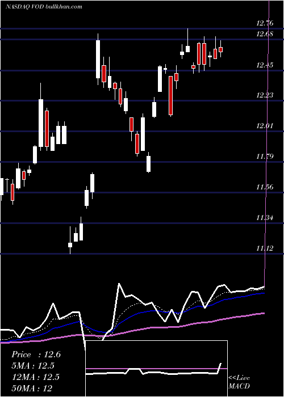Click the NASDAQ VOD bullkhan.com title
284x397 pixels.
click(x=44, y=7)
